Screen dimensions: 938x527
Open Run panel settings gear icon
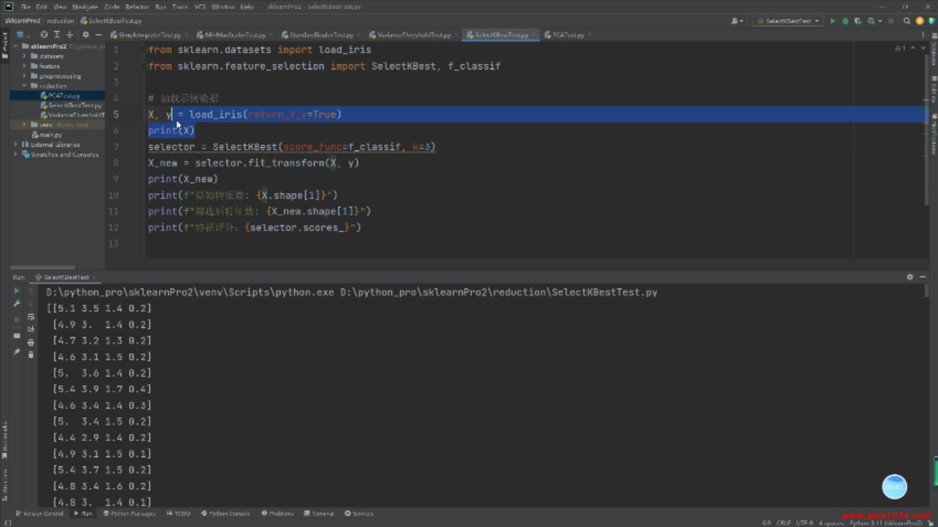(x=910, y=277)
